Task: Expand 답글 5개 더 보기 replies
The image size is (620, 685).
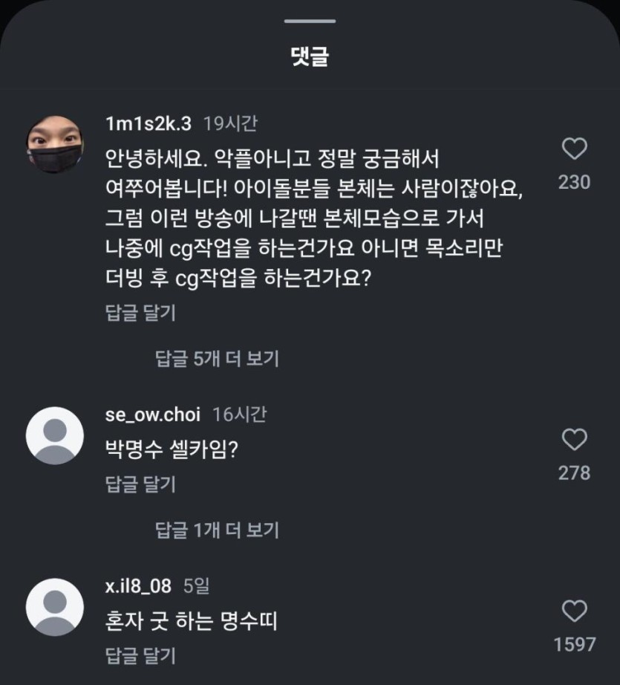Action: [217, 359]
